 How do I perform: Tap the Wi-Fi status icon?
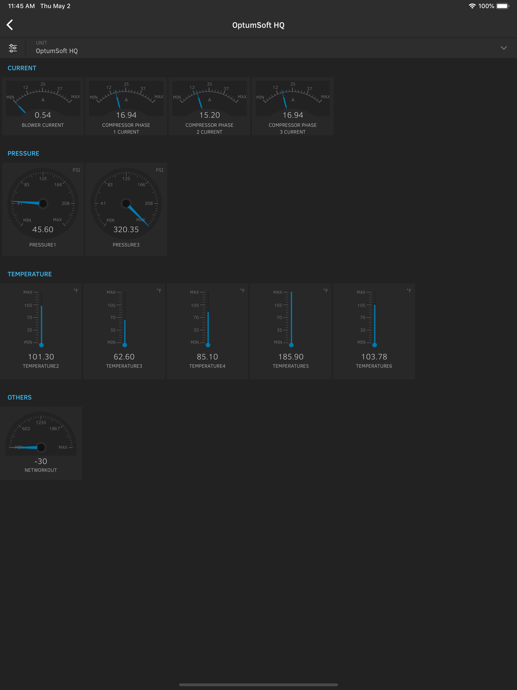pyautogui.click(x=472, y=6)
